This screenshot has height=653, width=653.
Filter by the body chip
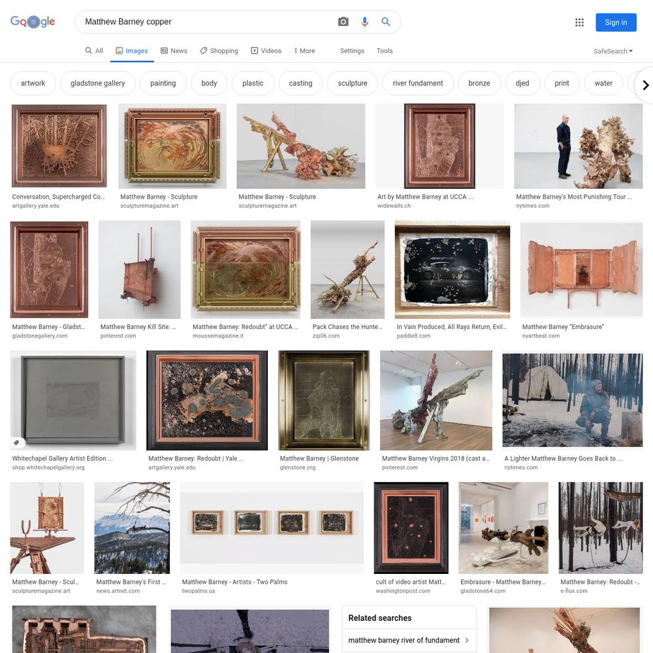[x=209, y=84]
